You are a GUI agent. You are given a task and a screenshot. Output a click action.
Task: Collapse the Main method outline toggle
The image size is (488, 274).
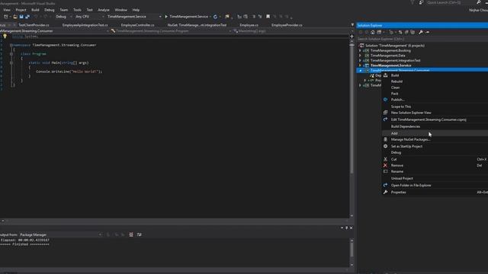click(x=11, y=62)
